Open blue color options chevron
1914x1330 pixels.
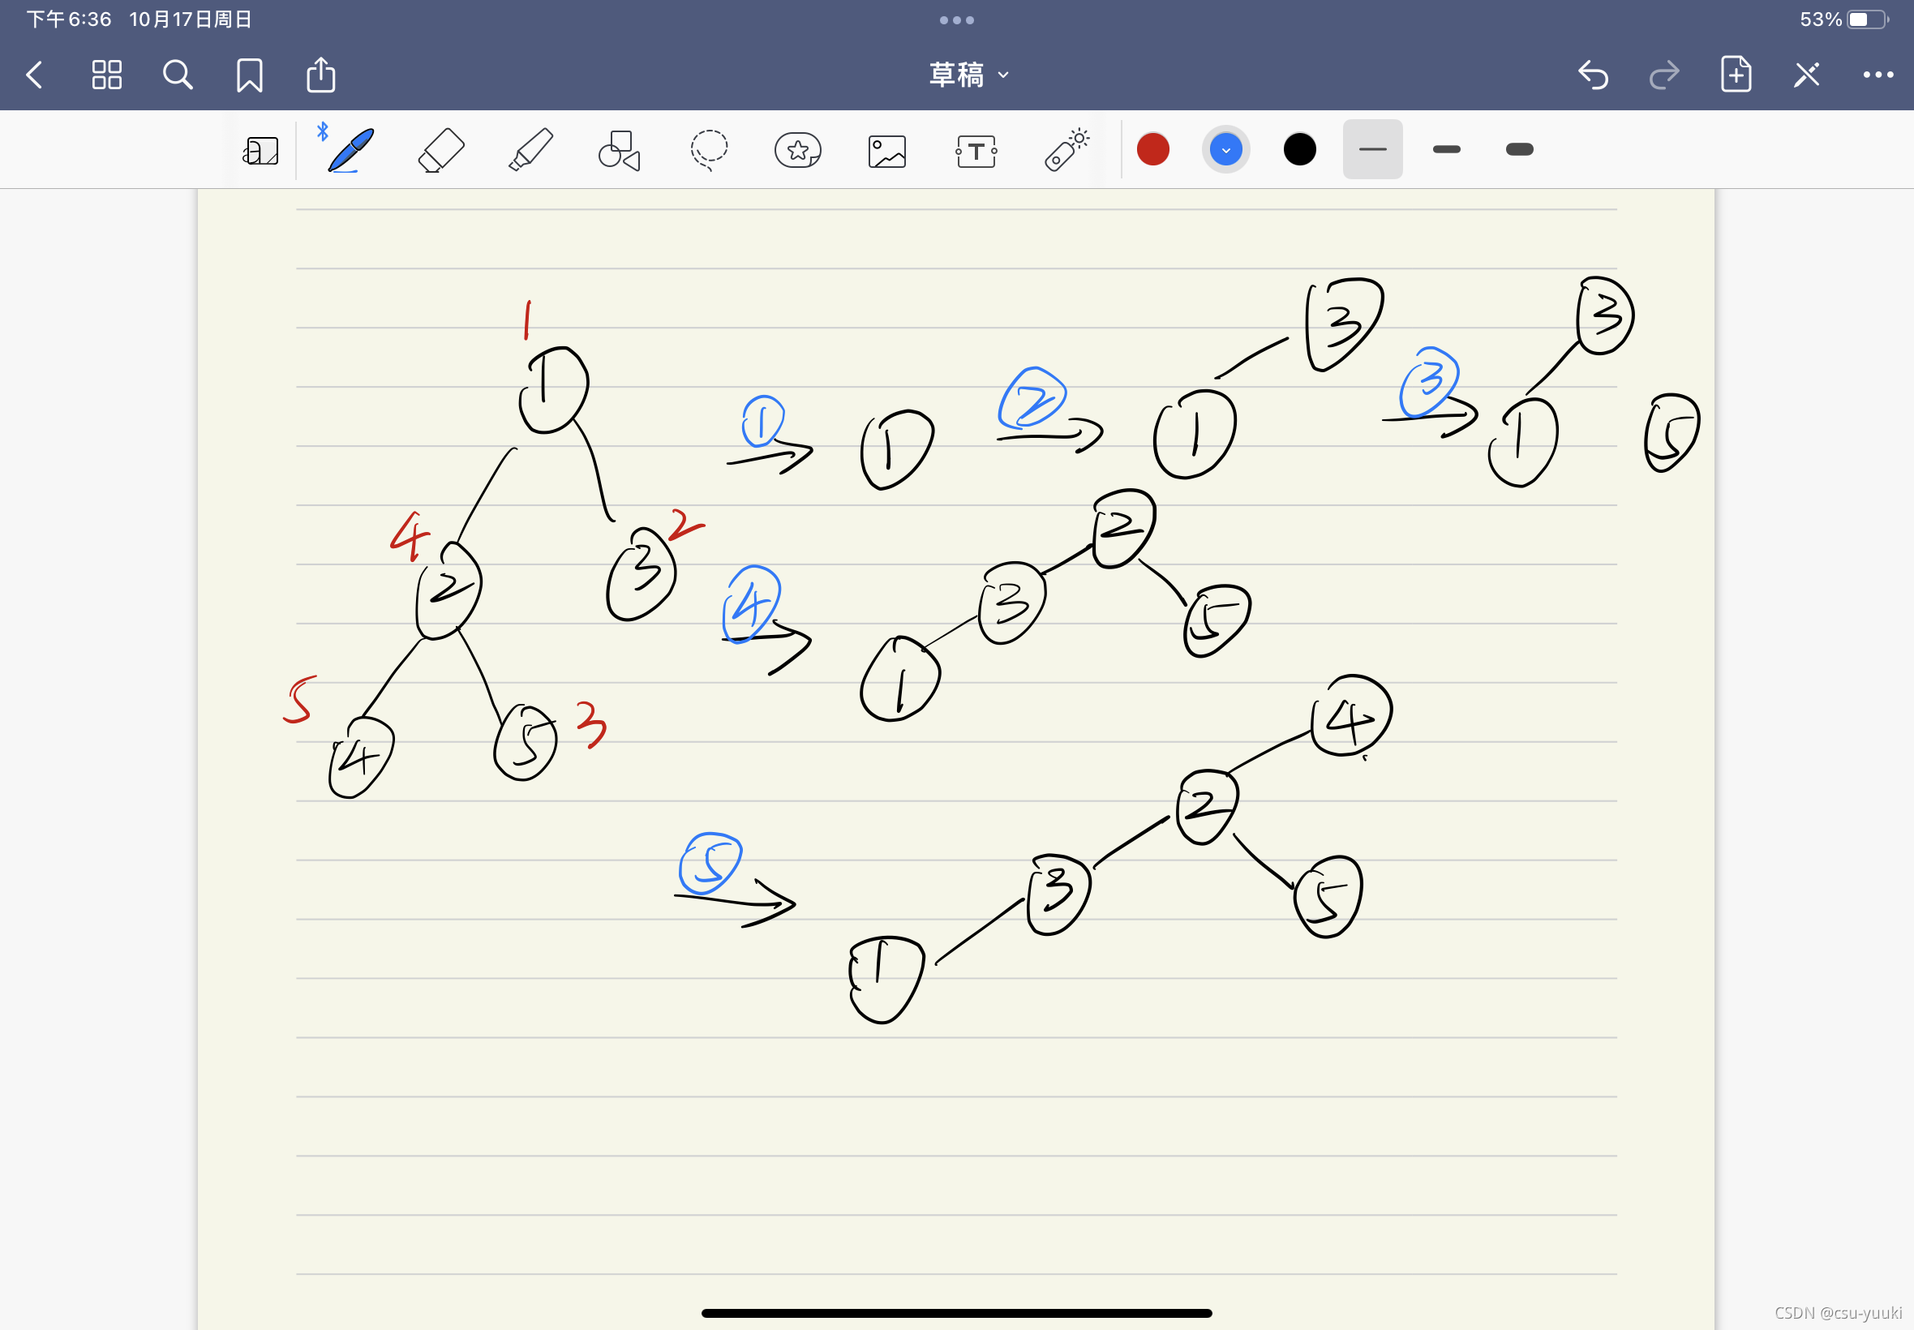(x=1225, y=150)
